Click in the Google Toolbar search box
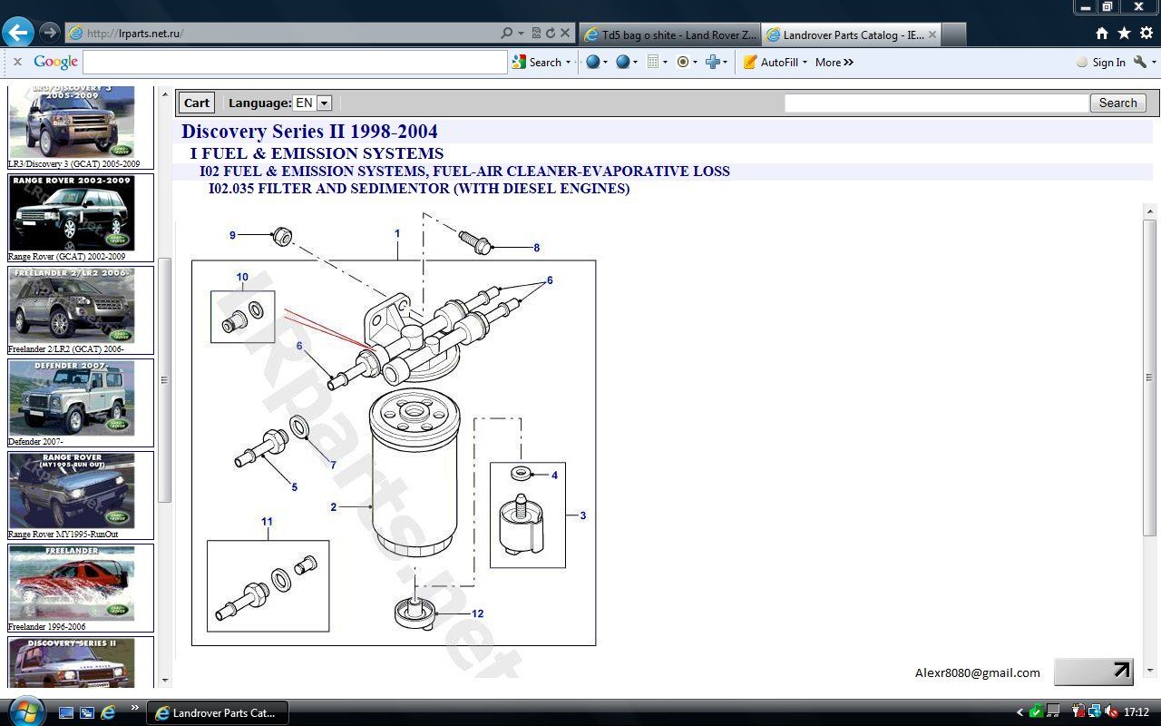The width and height of the screenshot is (1161, 726). pos(295,63)
